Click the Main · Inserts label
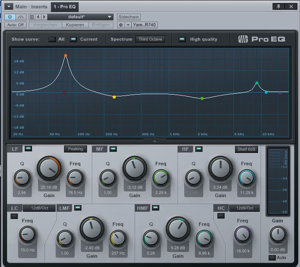 tap(31, 7)
